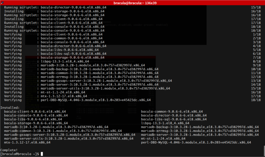Click mariadb-backup entry in the Installed list
Image resolution: width=265 pixels, height=157 pixels.
(200, 127)
